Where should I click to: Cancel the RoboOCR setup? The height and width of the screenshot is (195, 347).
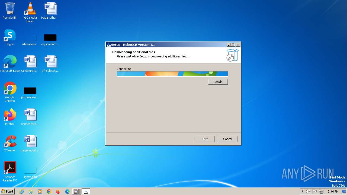coord(228,139)
